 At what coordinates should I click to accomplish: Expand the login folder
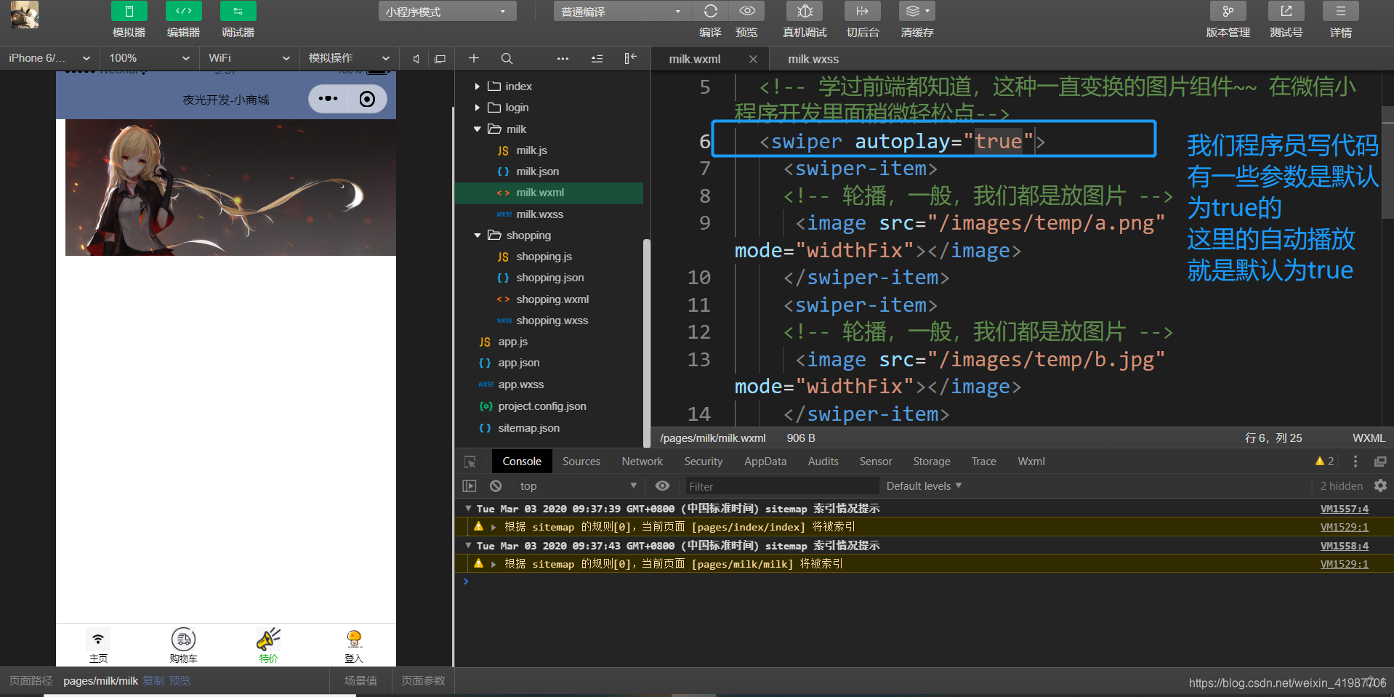(478, 108)
